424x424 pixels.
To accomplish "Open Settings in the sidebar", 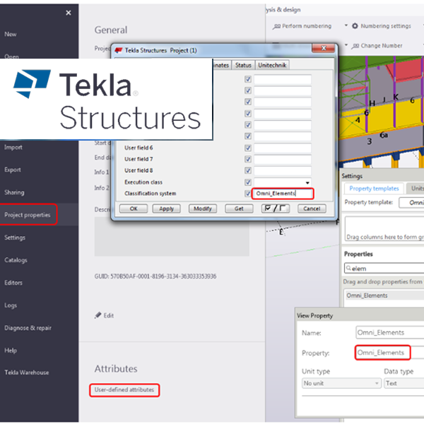I will click(x=15, y=237).
